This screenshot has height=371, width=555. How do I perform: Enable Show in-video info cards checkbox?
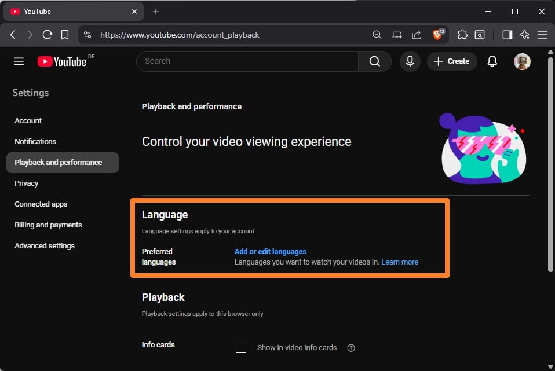tap(241, 348)
